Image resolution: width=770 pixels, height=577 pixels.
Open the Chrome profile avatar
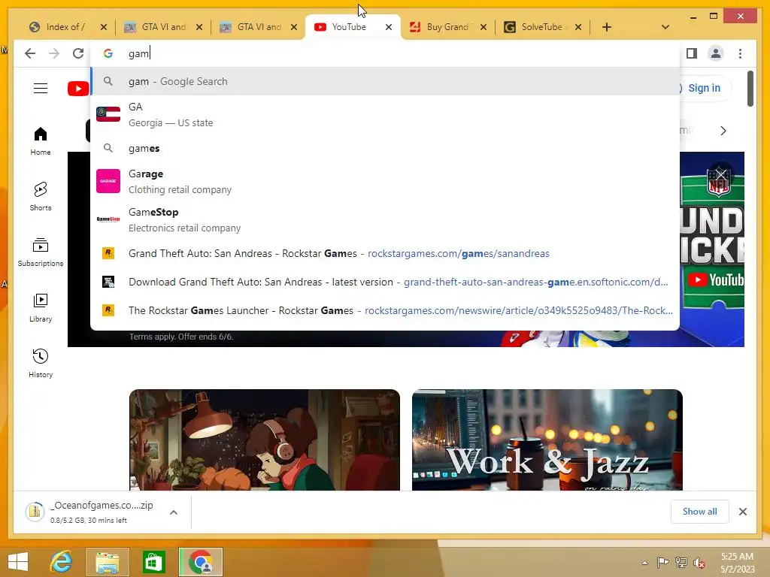(716, 53)
